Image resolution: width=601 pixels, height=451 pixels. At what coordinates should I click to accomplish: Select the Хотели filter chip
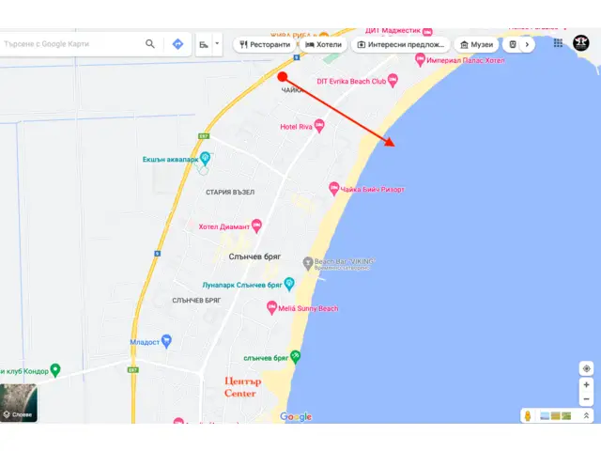(x=323, y=45)
